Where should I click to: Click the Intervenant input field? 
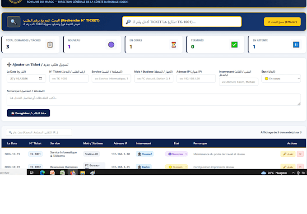238,82
